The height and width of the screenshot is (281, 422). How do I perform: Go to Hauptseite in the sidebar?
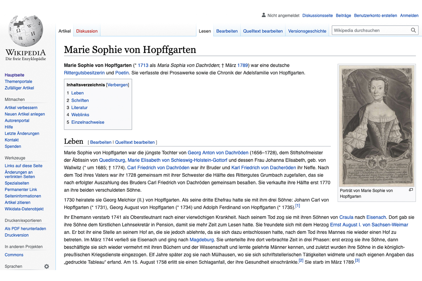14,75
